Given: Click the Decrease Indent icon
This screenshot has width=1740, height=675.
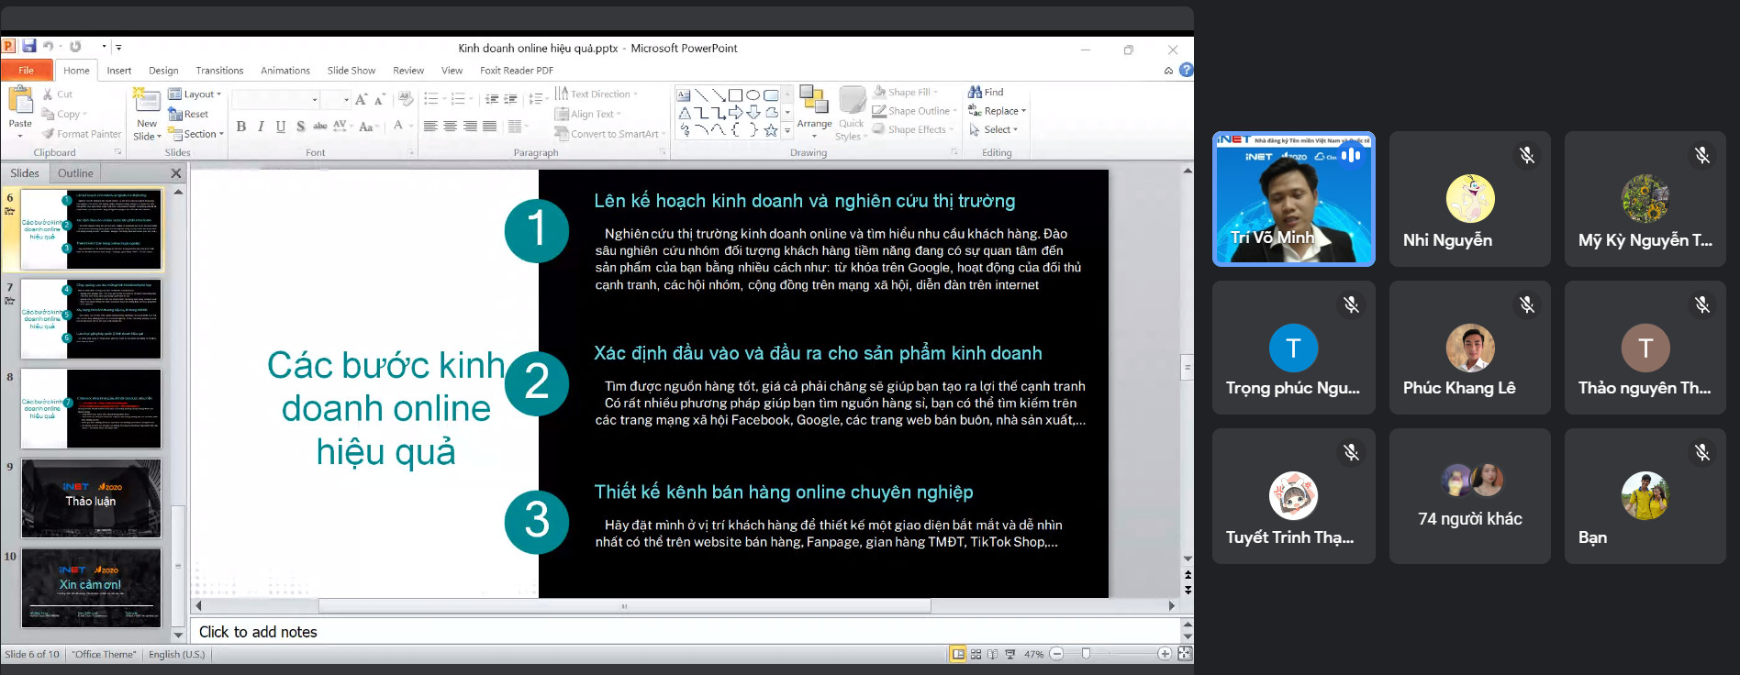Looking at the screenshot, I should pyautogui.click(x=492, y=99).
